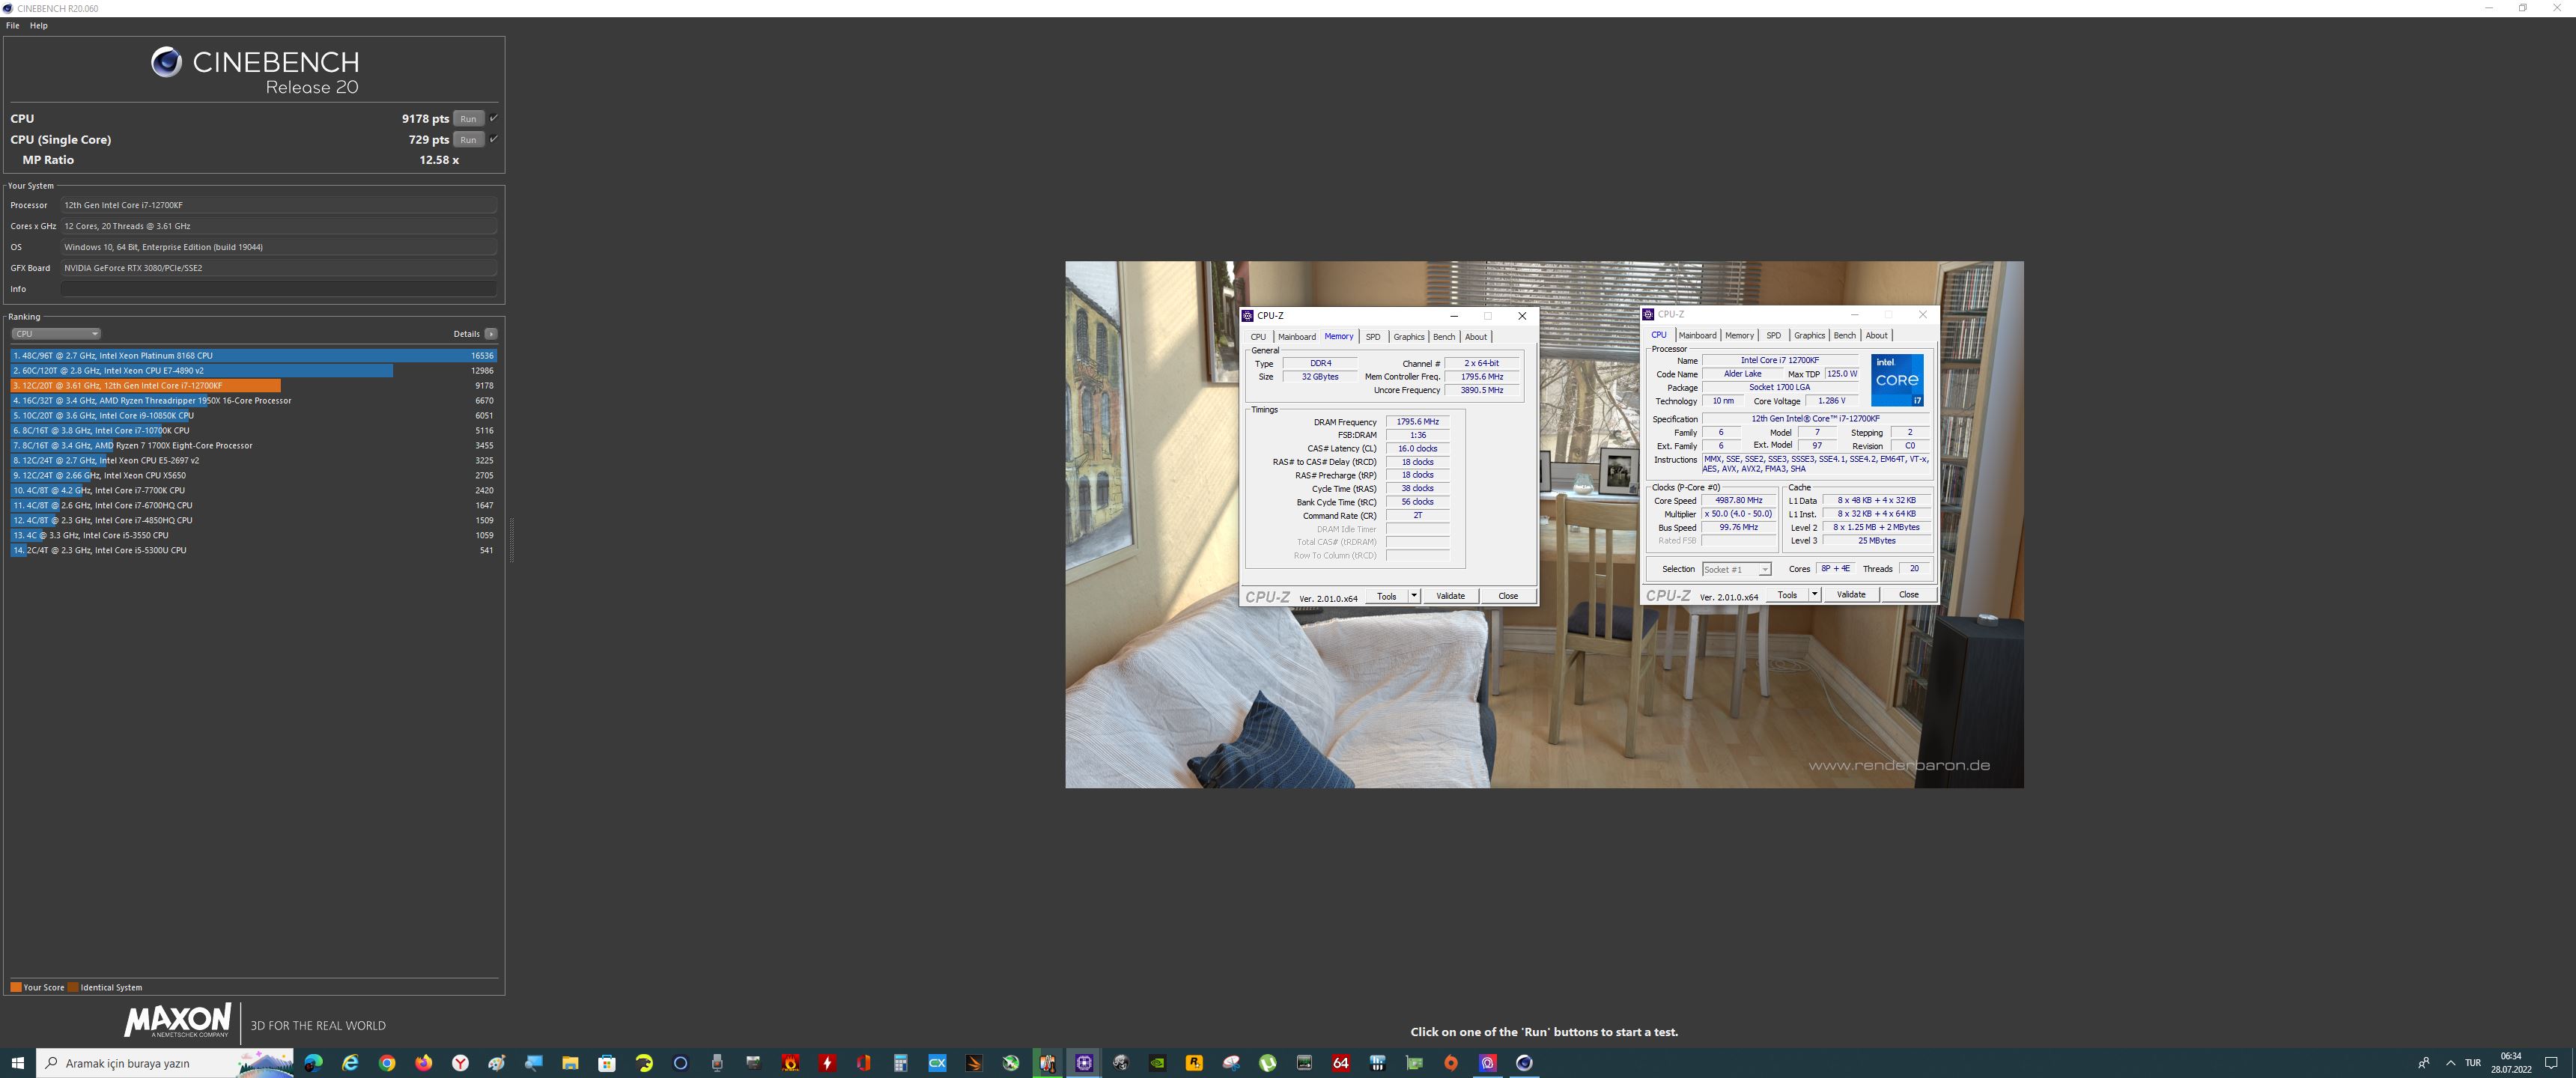Open the Microsoft Edge taskbar icon
The height and width of the screenshot is (1078, 2576).
click(x=313, y=1063)
